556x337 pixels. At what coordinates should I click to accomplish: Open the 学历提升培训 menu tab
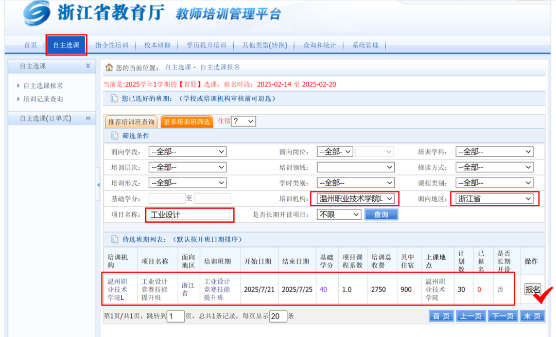point(206,45)
